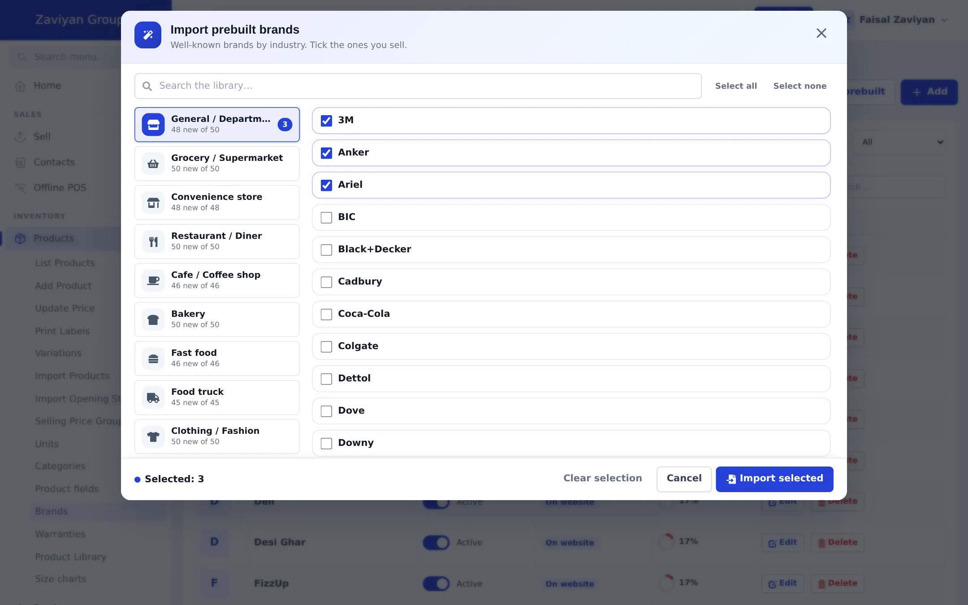Click the Food truck icon

(x=153, y=398)
